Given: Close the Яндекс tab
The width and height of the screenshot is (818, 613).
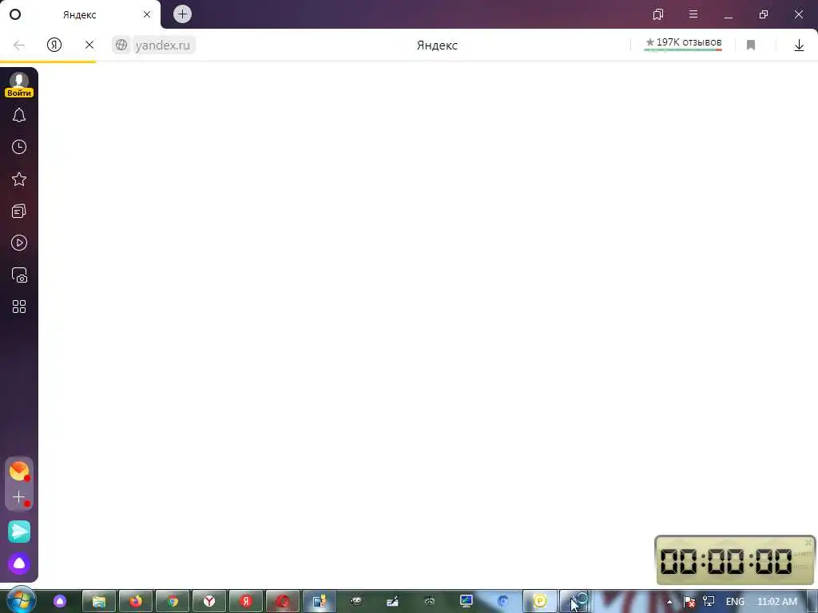Looking at the screenshot, I should point(147,14).
